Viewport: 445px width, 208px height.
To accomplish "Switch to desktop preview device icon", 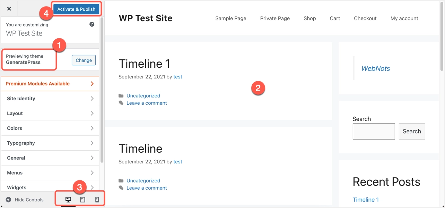I will [68, 200].
